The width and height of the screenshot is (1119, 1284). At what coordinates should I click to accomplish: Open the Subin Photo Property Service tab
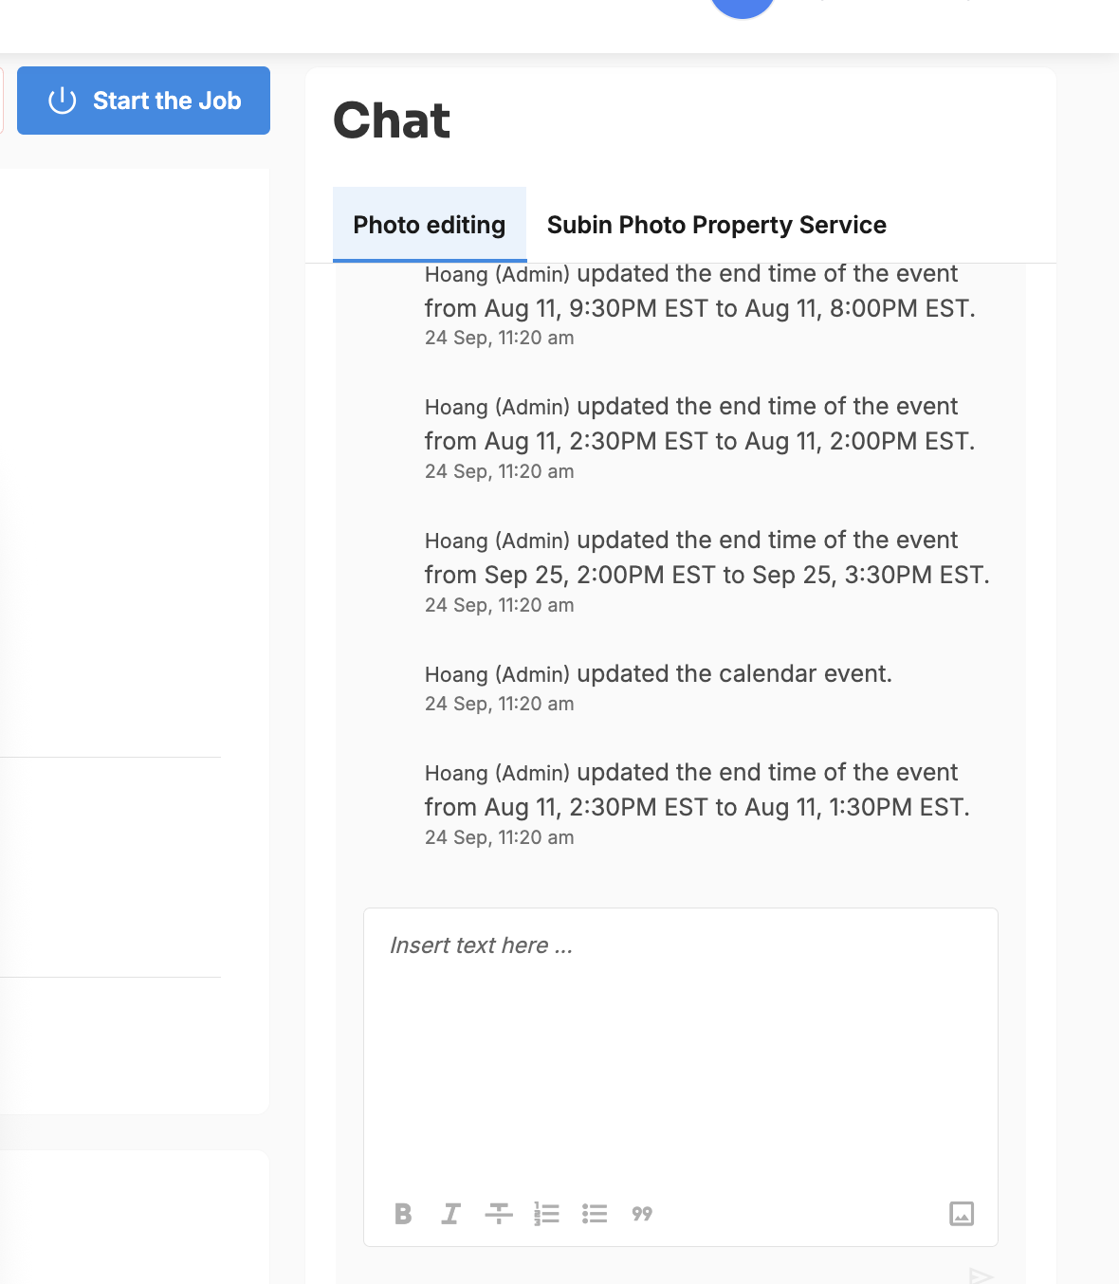pos(717,225)
